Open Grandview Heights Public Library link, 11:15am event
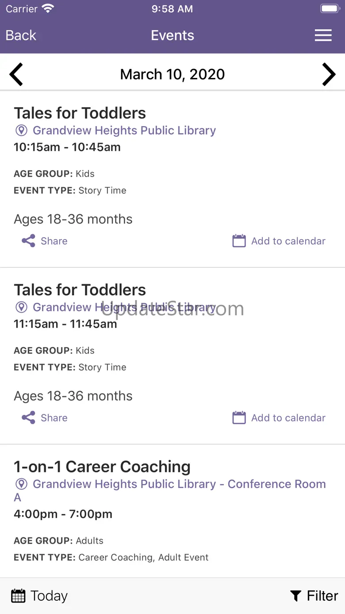345x614 pixels. pyautogui.click(x=124, y=307)
